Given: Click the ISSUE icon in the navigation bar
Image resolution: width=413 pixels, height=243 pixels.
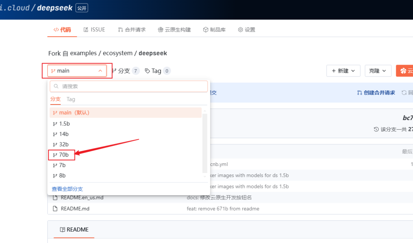Looking at the screenshot, I should click(x=86, y=29).
